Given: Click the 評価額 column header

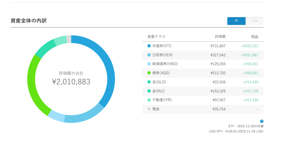Looking at the screenshot, I should click(220, 37).
